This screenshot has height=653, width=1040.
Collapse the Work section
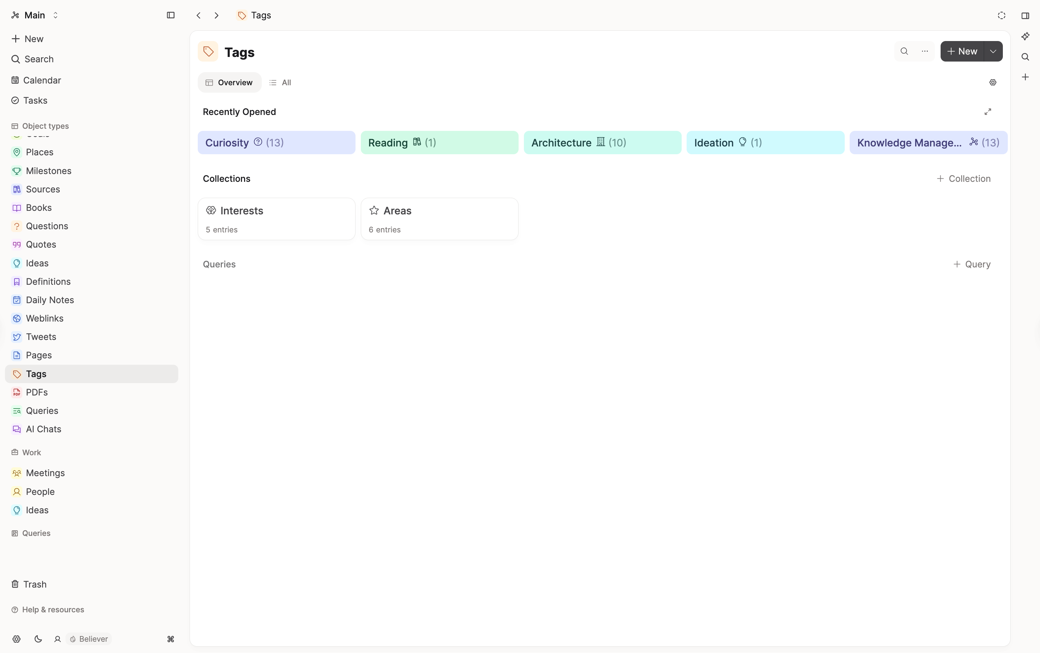(26, 453)
